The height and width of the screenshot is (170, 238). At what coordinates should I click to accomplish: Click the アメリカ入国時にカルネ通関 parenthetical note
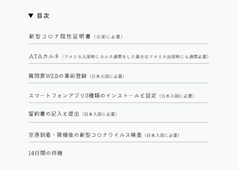(135, 57)
